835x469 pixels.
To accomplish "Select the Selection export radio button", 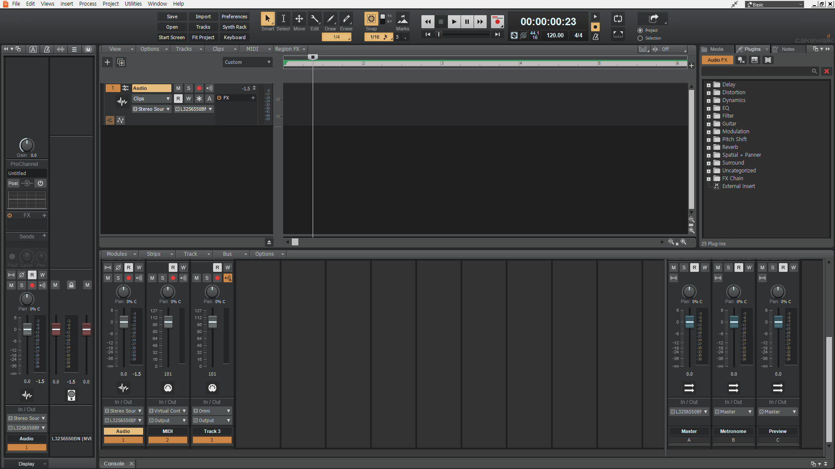I will point(640,38).
